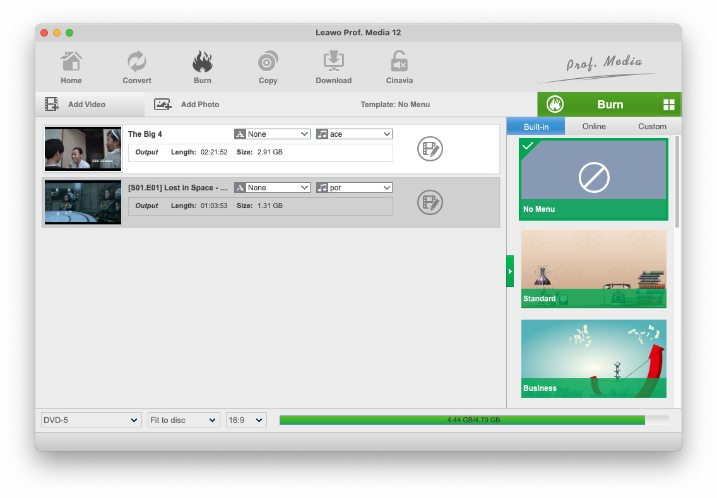Screen dimensions: 717x498
Task: Change the 16:9 aspect ratio dropdown
Action: pyautogui.click(x=246, y=420)
